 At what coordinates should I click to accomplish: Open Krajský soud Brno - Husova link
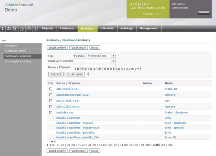pyautogui.click(x=75, y=123)
